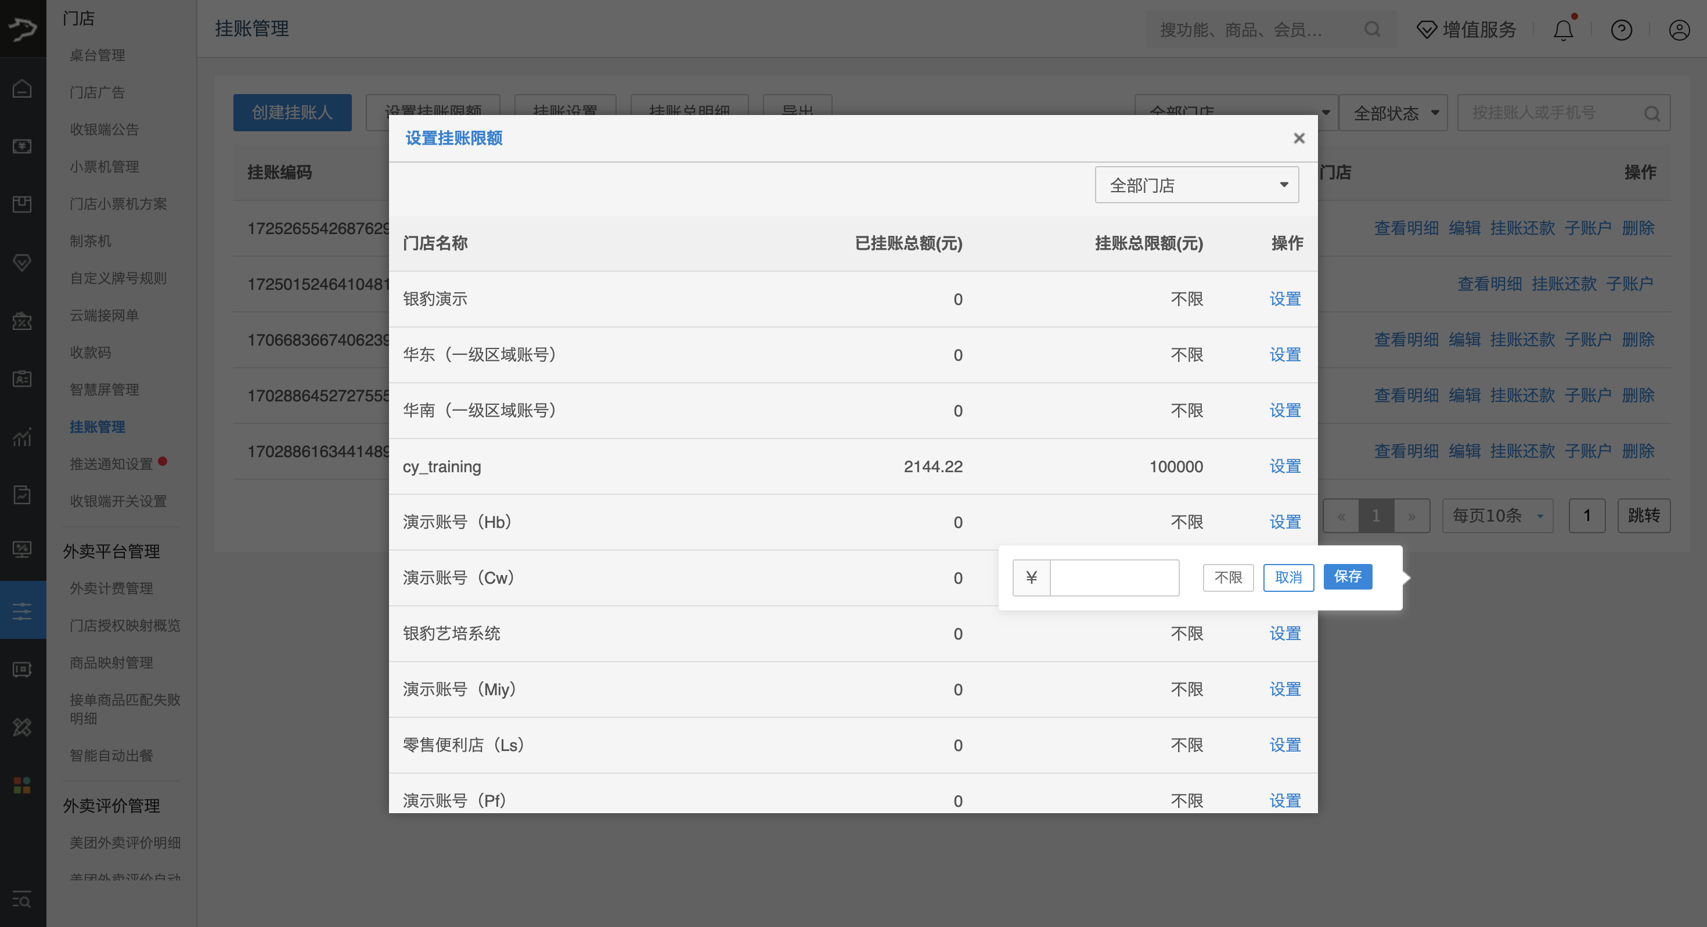Screen dimensions: 1707x927
Task: Open the commodity/box icon in sidebar
Action: 22,203
